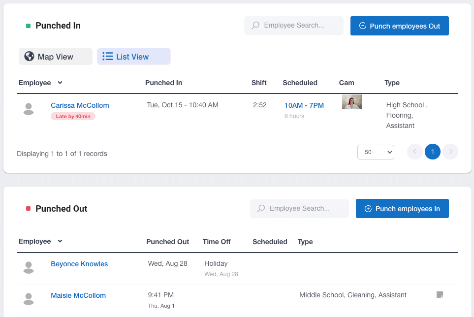
Task: Click the list icon in List View
Action: [x=107, y=57]
